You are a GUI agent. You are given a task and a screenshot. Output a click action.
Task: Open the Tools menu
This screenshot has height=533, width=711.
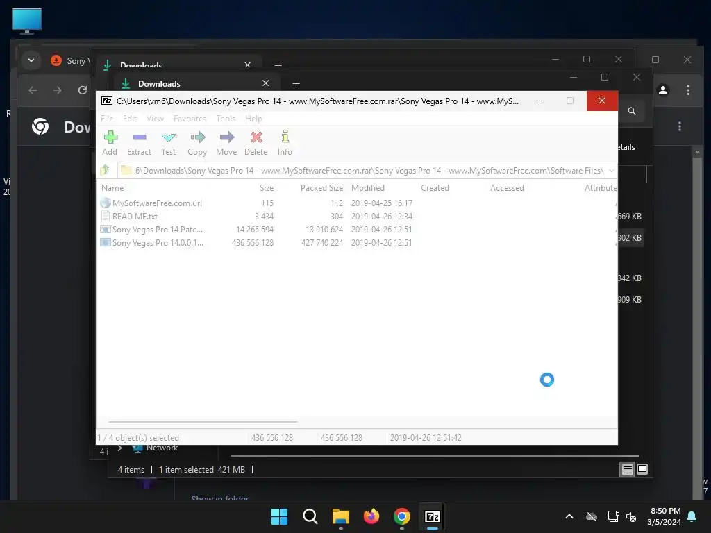226,119
